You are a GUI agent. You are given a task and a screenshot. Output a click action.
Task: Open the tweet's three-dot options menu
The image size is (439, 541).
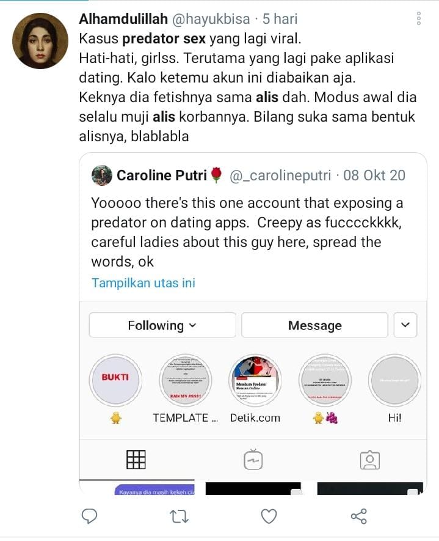pyautogui.click(x=419, y=18)
